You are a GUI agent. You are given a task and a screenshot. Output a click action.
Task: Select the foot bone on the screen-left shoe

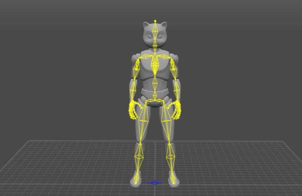pyautogui.click(x=137, y=177)
